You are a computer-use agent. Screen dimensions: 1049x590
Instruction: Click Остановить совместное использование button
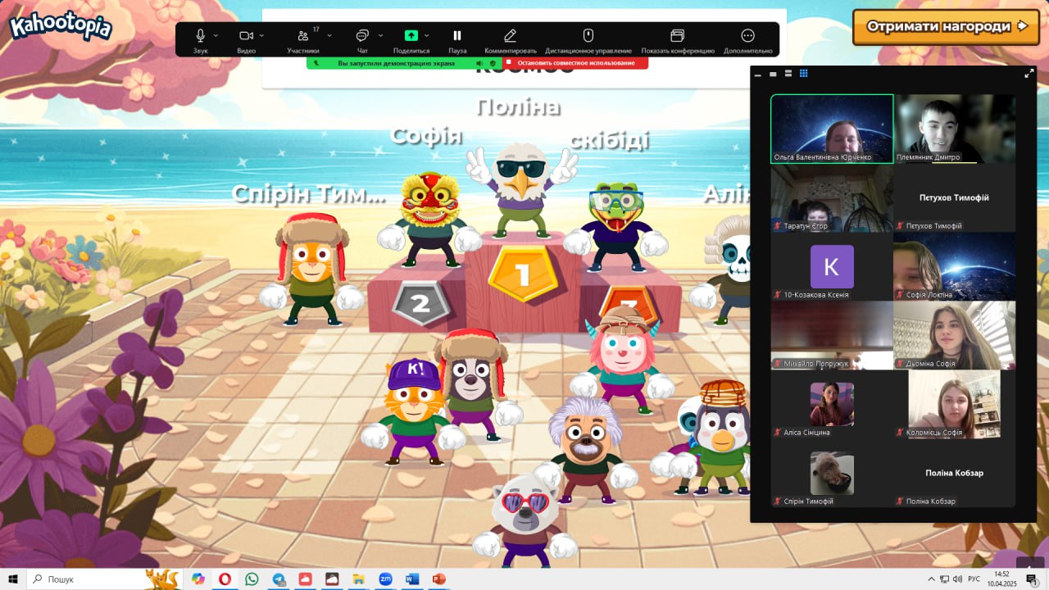point(575,63)
